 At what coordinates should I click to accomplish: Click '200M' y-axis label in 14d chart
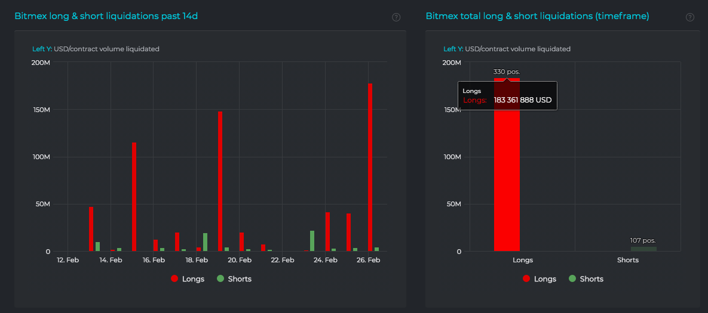click(x=41, y=62)
